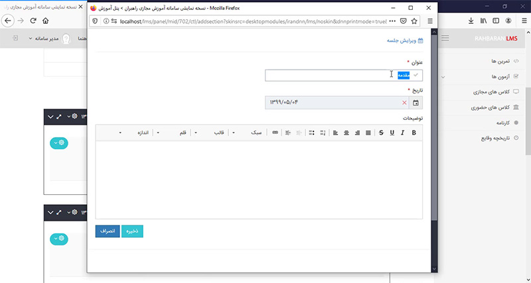531x283 pixels.
Task: Toggle italic formatting in the editor
Action: (x=403, y=133)
